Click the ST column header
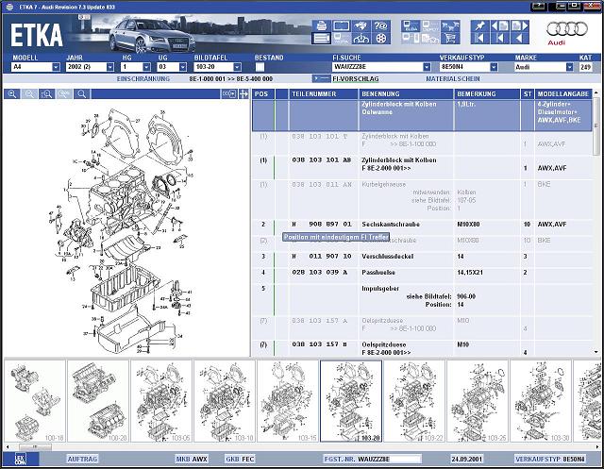Viewport: 604px width, 469px height. pos(528,94)
